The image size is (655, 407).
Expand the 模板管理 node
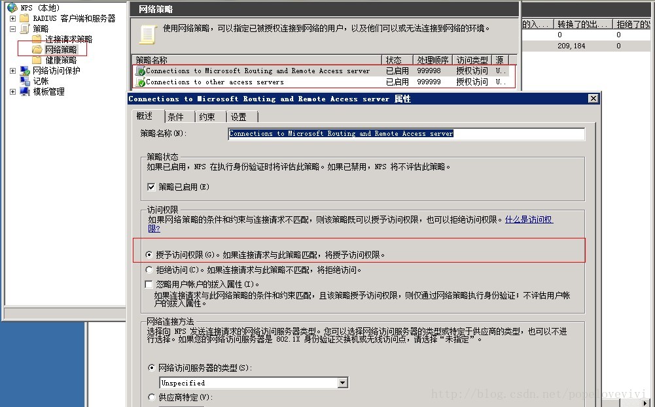12,91
